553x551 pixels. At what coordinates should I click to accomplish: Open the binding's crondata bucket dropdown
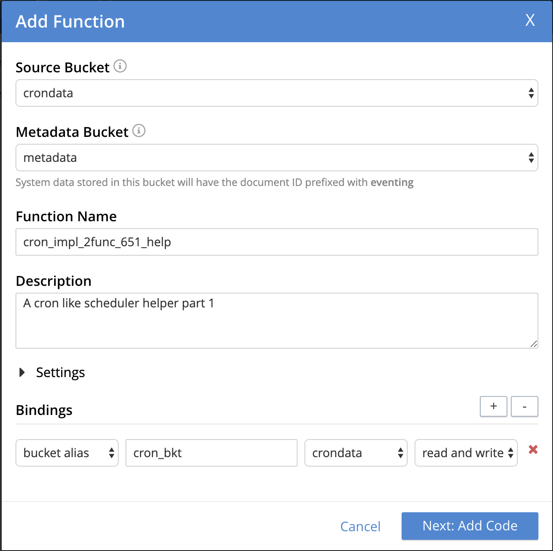pyautogui.click(x=356, y=453)
